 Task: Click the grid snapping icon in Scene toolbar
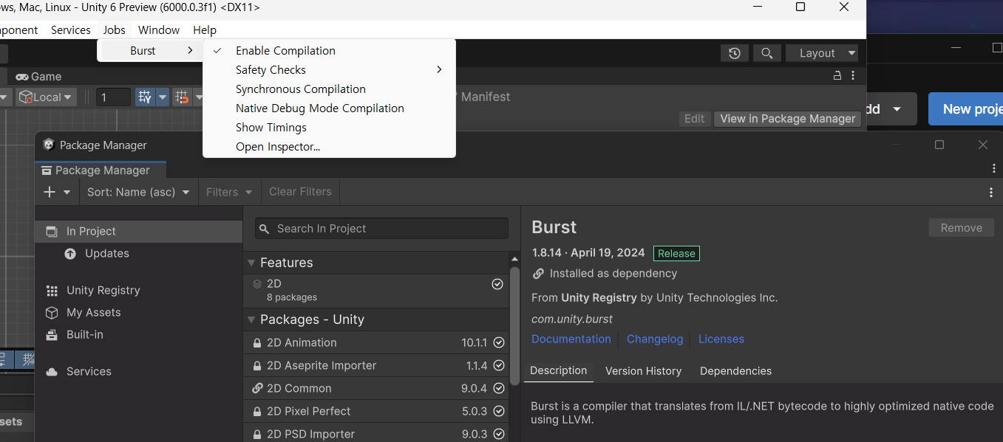tap(145, 97)
